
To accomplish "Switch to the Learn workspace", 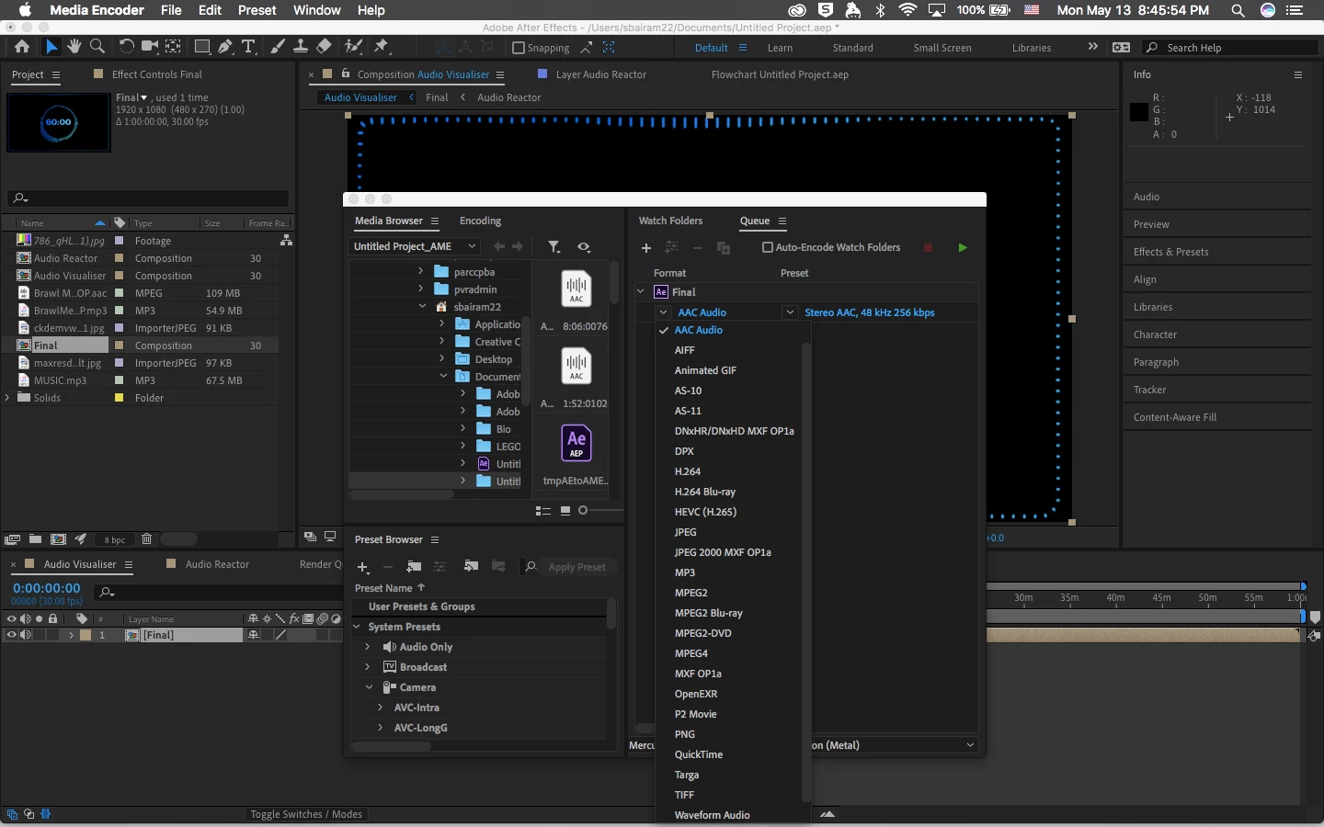I will [x=780, y=48].
